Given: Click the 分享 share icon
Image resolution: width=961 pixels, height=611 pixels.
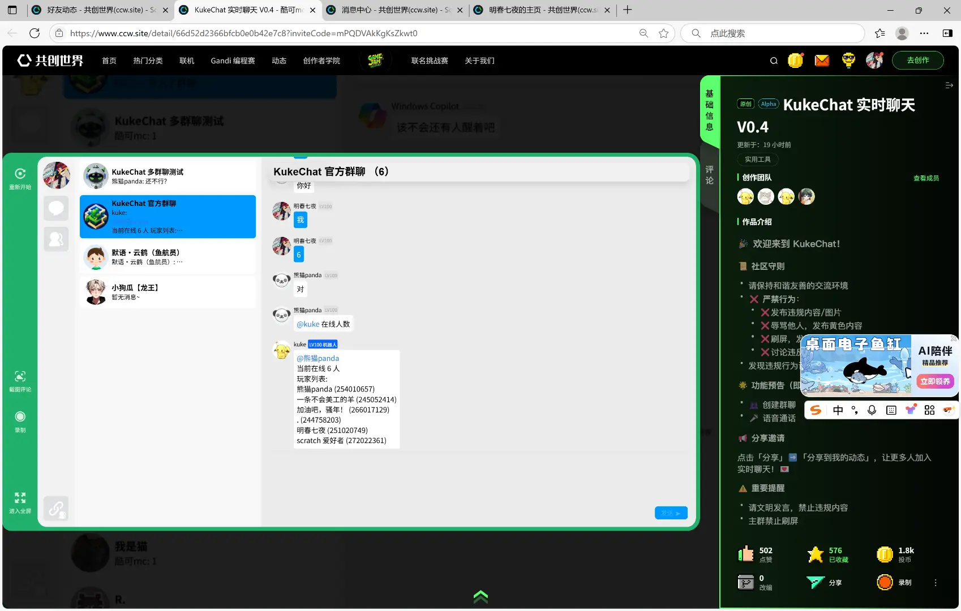Looking at the screenshot, I should point(816,582).
